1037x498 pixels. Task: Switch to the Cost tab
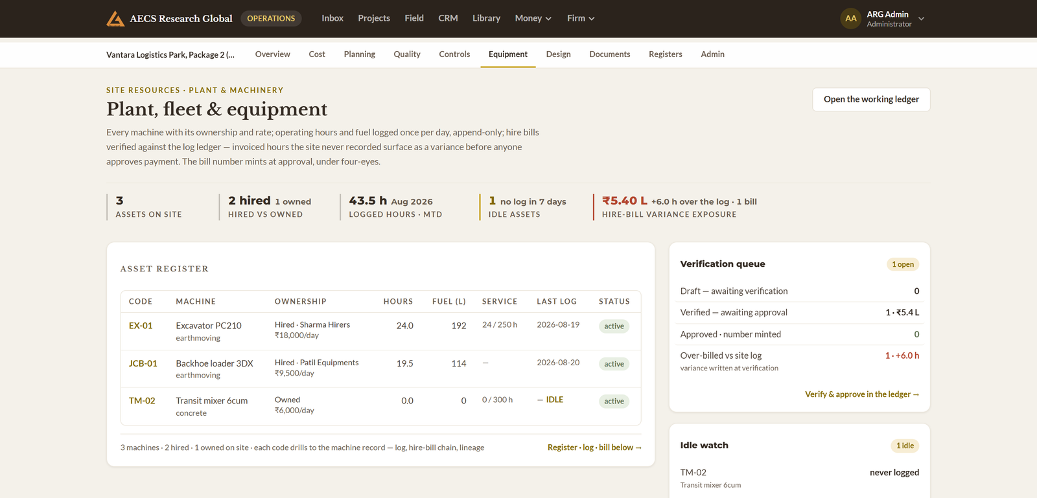click(x=317, y=54)
